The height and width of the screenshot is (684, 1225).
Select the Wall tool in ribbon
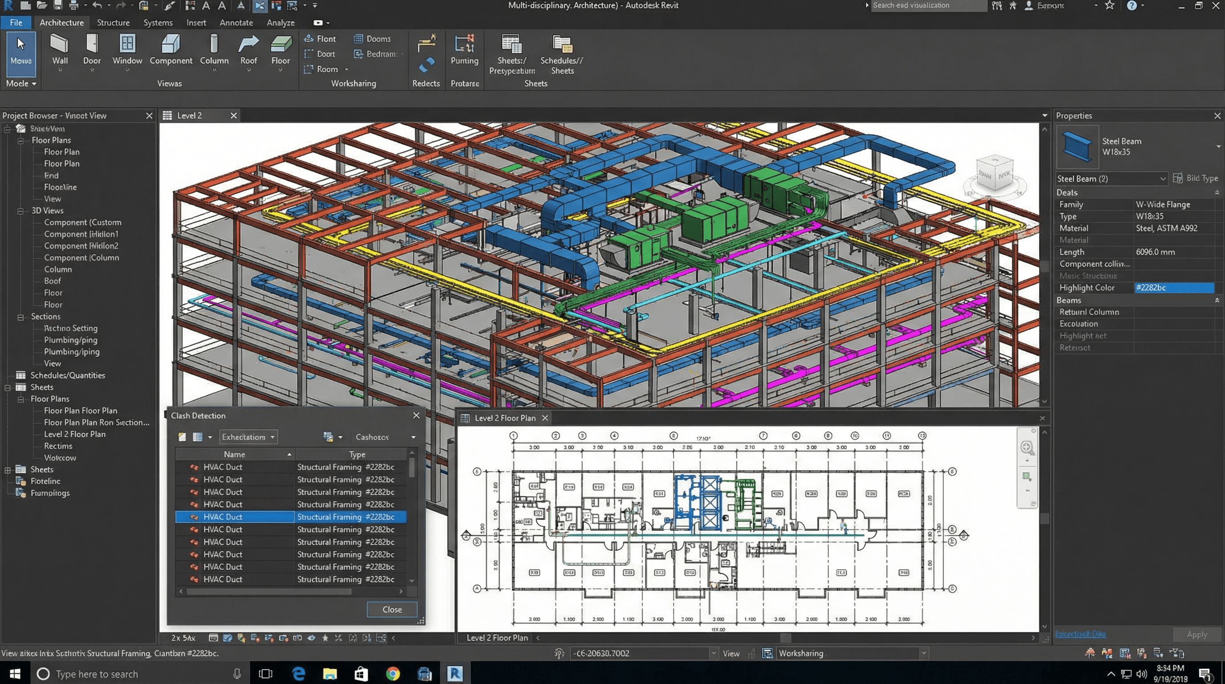pyautogui.click(x=60, y=44)
